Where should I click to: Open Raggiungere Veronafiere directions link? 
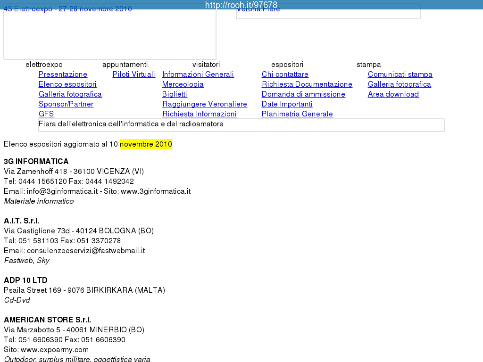(205, 104)
